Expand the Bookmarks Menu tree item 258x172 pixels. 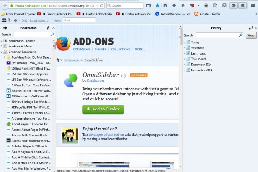pos(2,46)
